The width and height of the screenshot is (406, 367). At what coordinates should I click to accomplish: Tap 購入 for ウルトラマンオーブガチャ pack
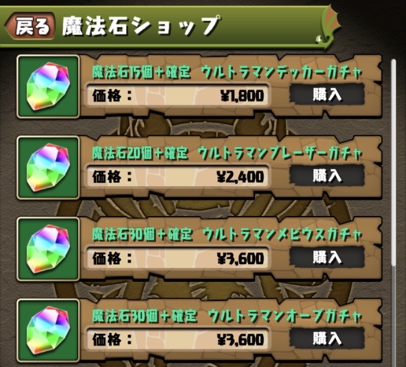point(327,338)
